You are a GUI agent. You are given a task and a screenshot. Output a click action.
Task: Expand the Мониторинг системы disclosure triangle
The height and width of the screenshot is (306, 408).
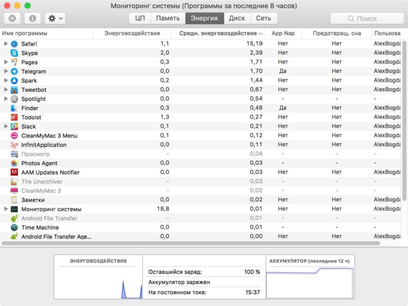(x=6, y=209)
